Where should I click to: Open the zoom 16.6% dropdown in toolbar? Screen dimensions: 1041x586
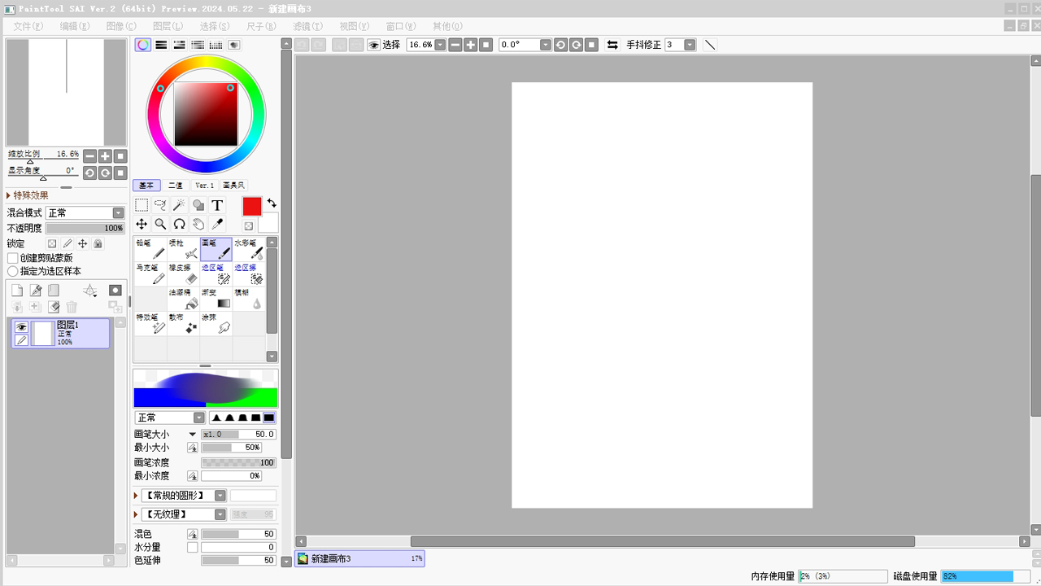440,45
